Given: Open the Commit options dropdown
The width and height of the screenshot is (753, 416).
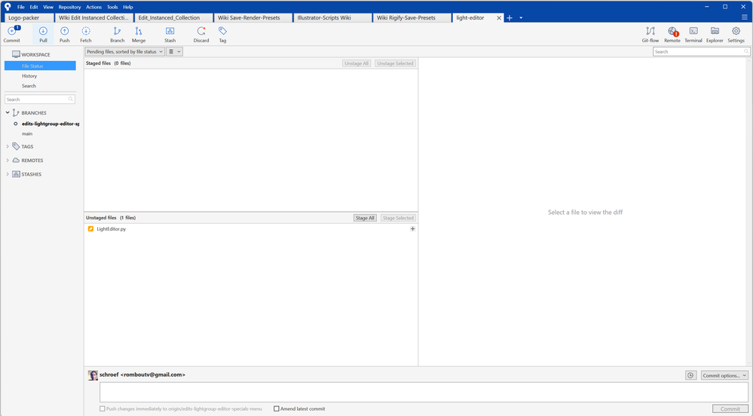Looking at the screenshot, I should tap(724, 375).
